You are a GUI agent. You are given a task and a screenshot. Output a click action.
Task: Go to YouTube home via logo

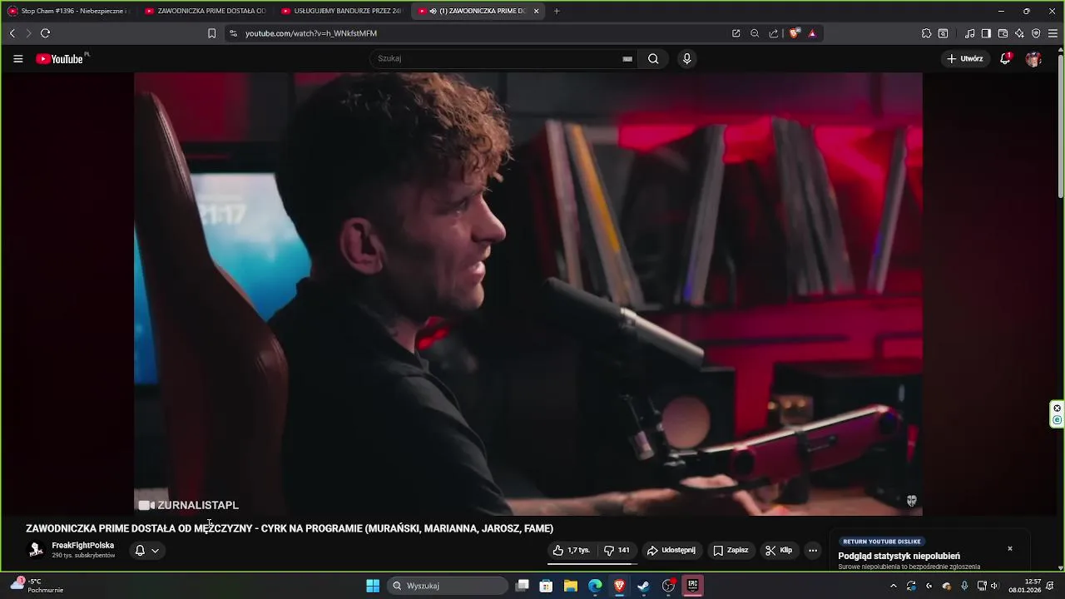60,59
